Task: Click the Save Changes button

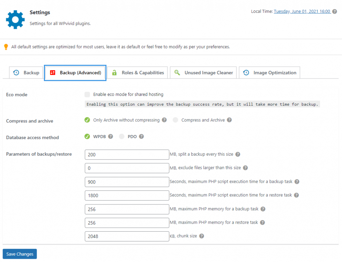Action: (20, 254)
